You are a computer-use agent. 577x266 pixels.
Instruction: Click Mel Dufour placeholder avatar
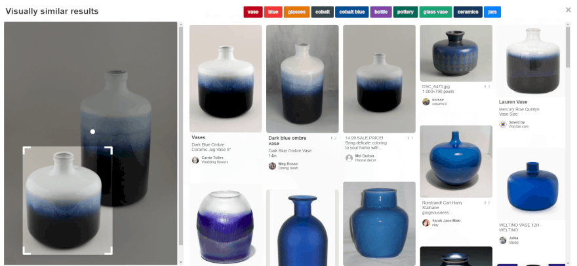coord(349,158)
